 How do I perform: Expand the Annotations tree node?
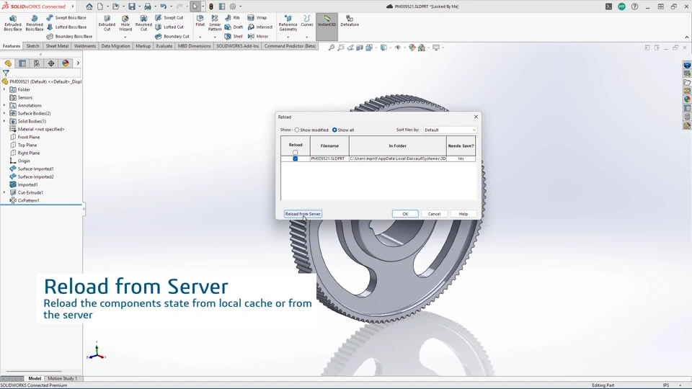pyautogui.click(x=4, y=105)
